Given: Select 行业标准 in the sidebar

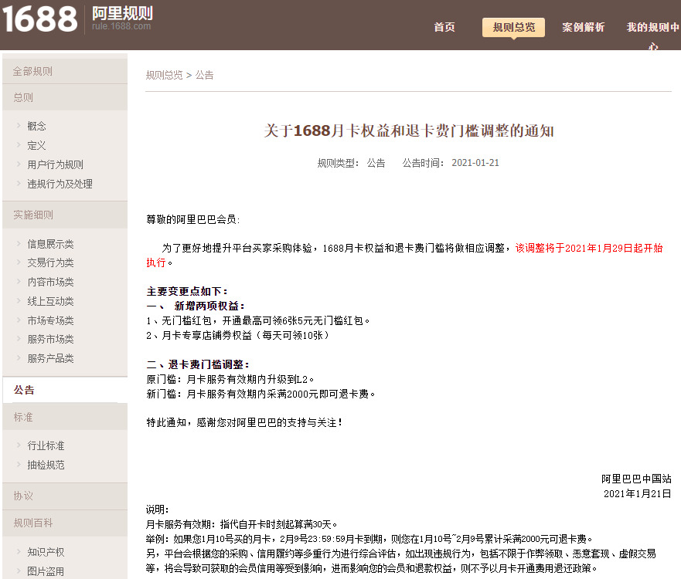Looking at the screenshot, I should 46,446.
